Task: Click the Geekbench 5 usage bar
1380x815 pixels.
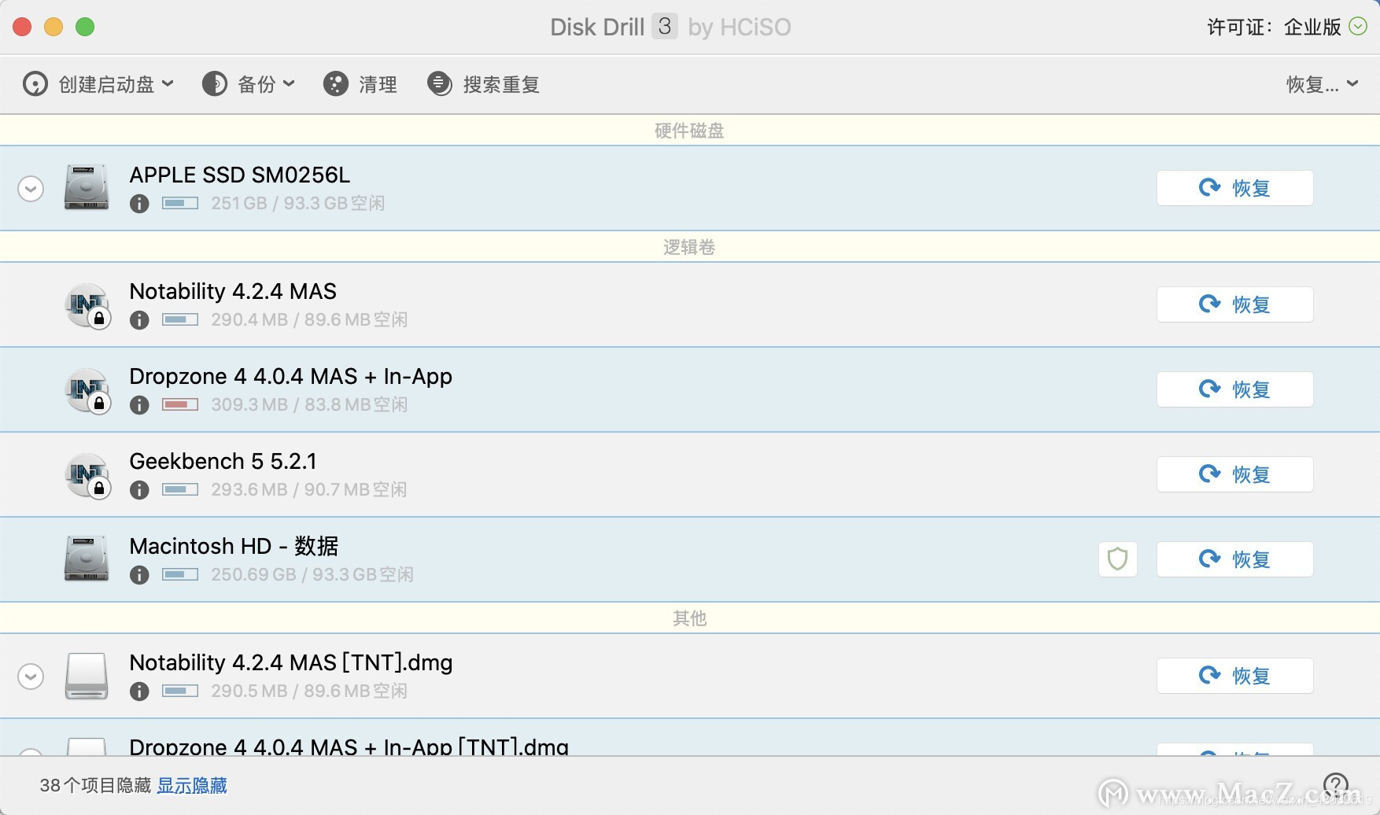Action: pyautogui.click(x=180, y=489)
